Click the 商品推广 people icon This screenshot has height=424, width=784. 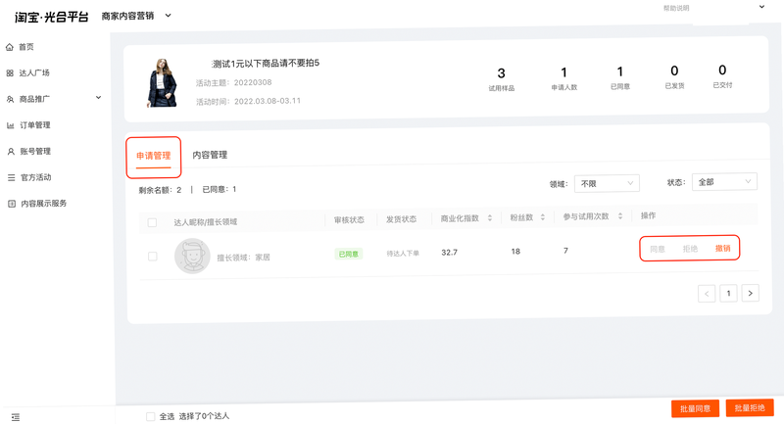tap(10, 99)
